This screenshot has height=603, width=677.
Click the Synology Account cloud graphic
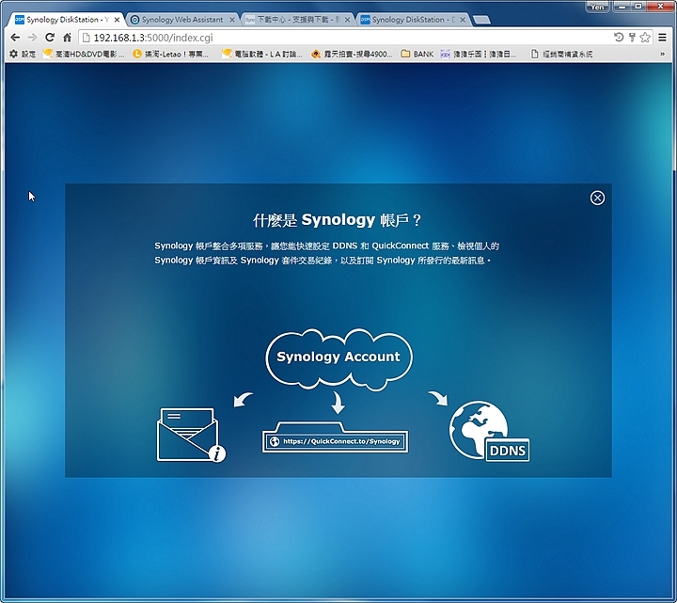pyautogui.click(x=338, y=358)
